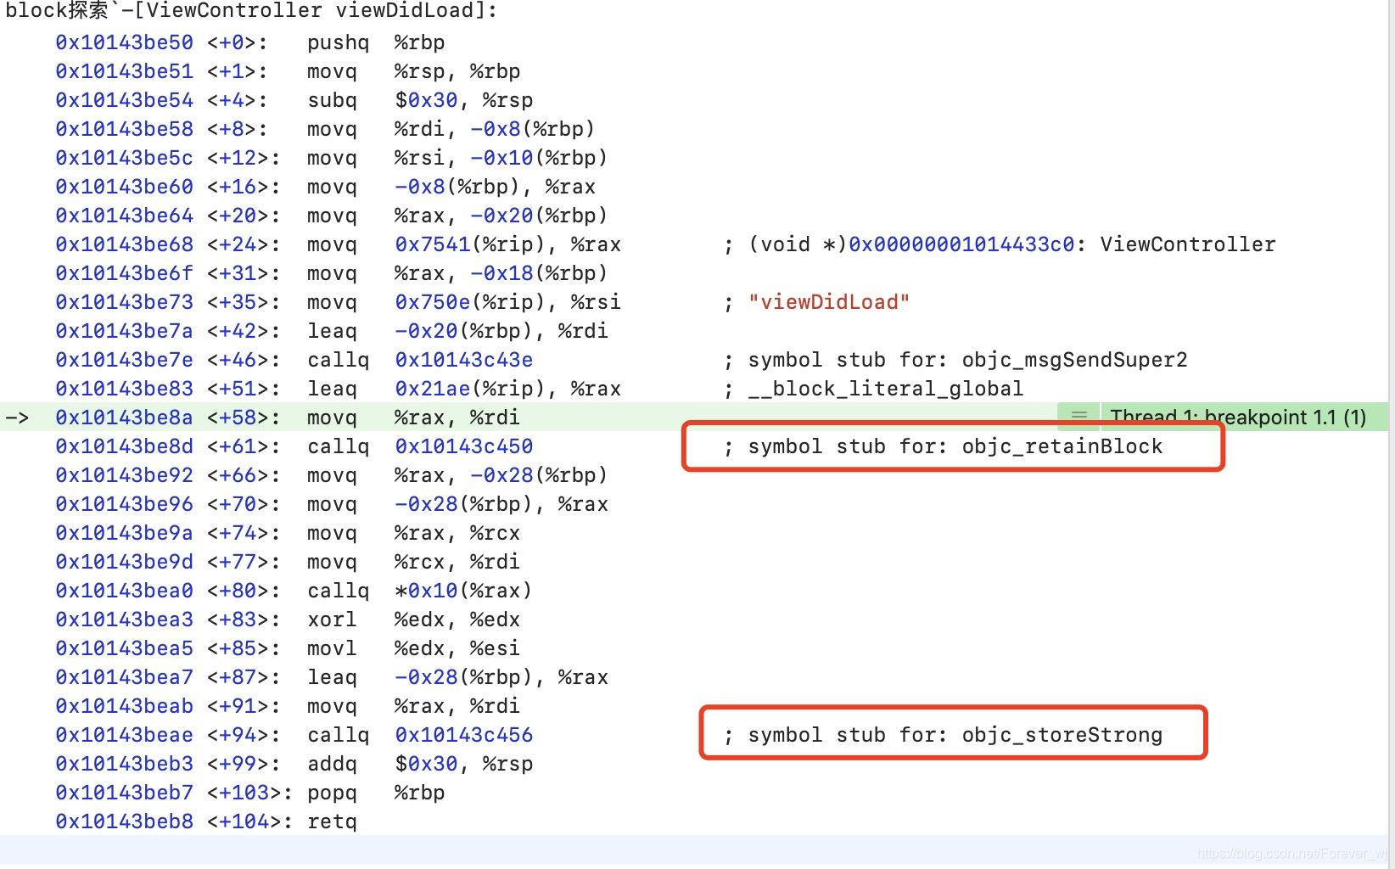Screen dimensions: 1395x869
Task: Click address 0x10143be68 at offset +24
Action: (x=124, y=244)
